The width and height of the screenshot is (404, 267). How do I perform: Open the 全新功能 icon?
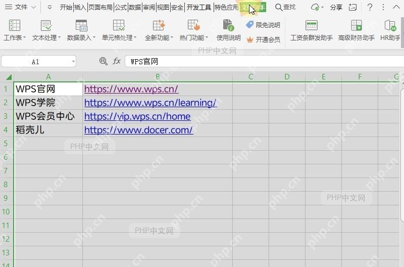pyautogui.click(x=159, y=26)
